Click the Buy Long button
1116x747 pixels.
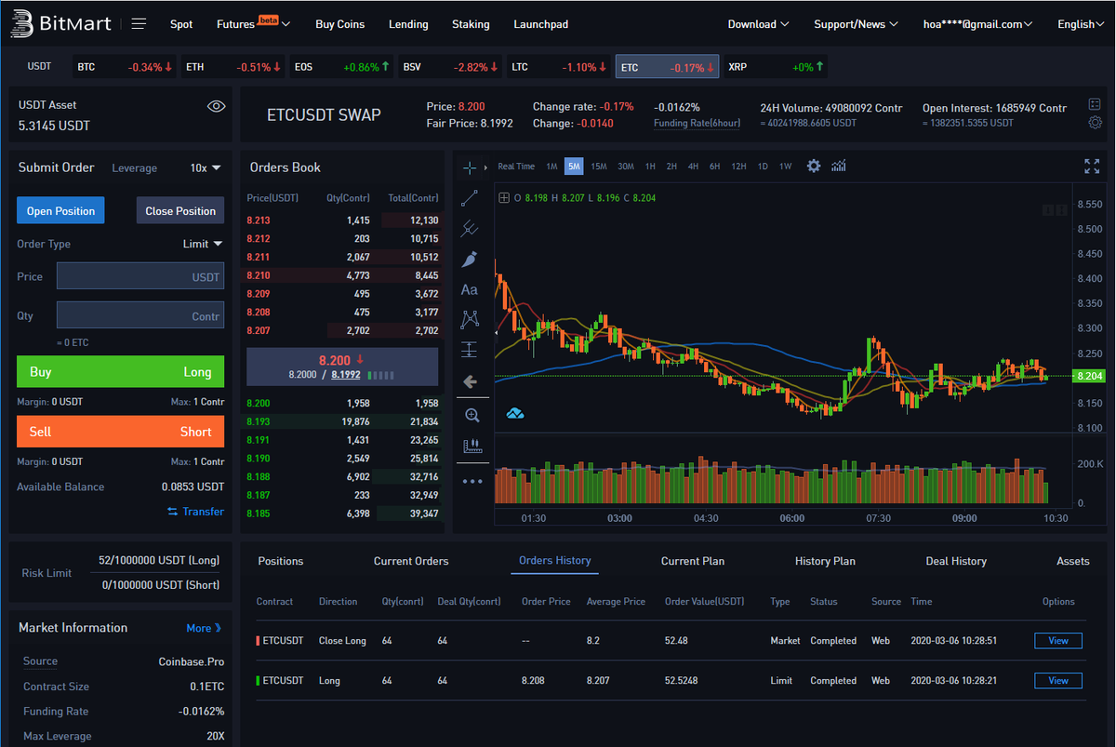(x=120, y=372)
